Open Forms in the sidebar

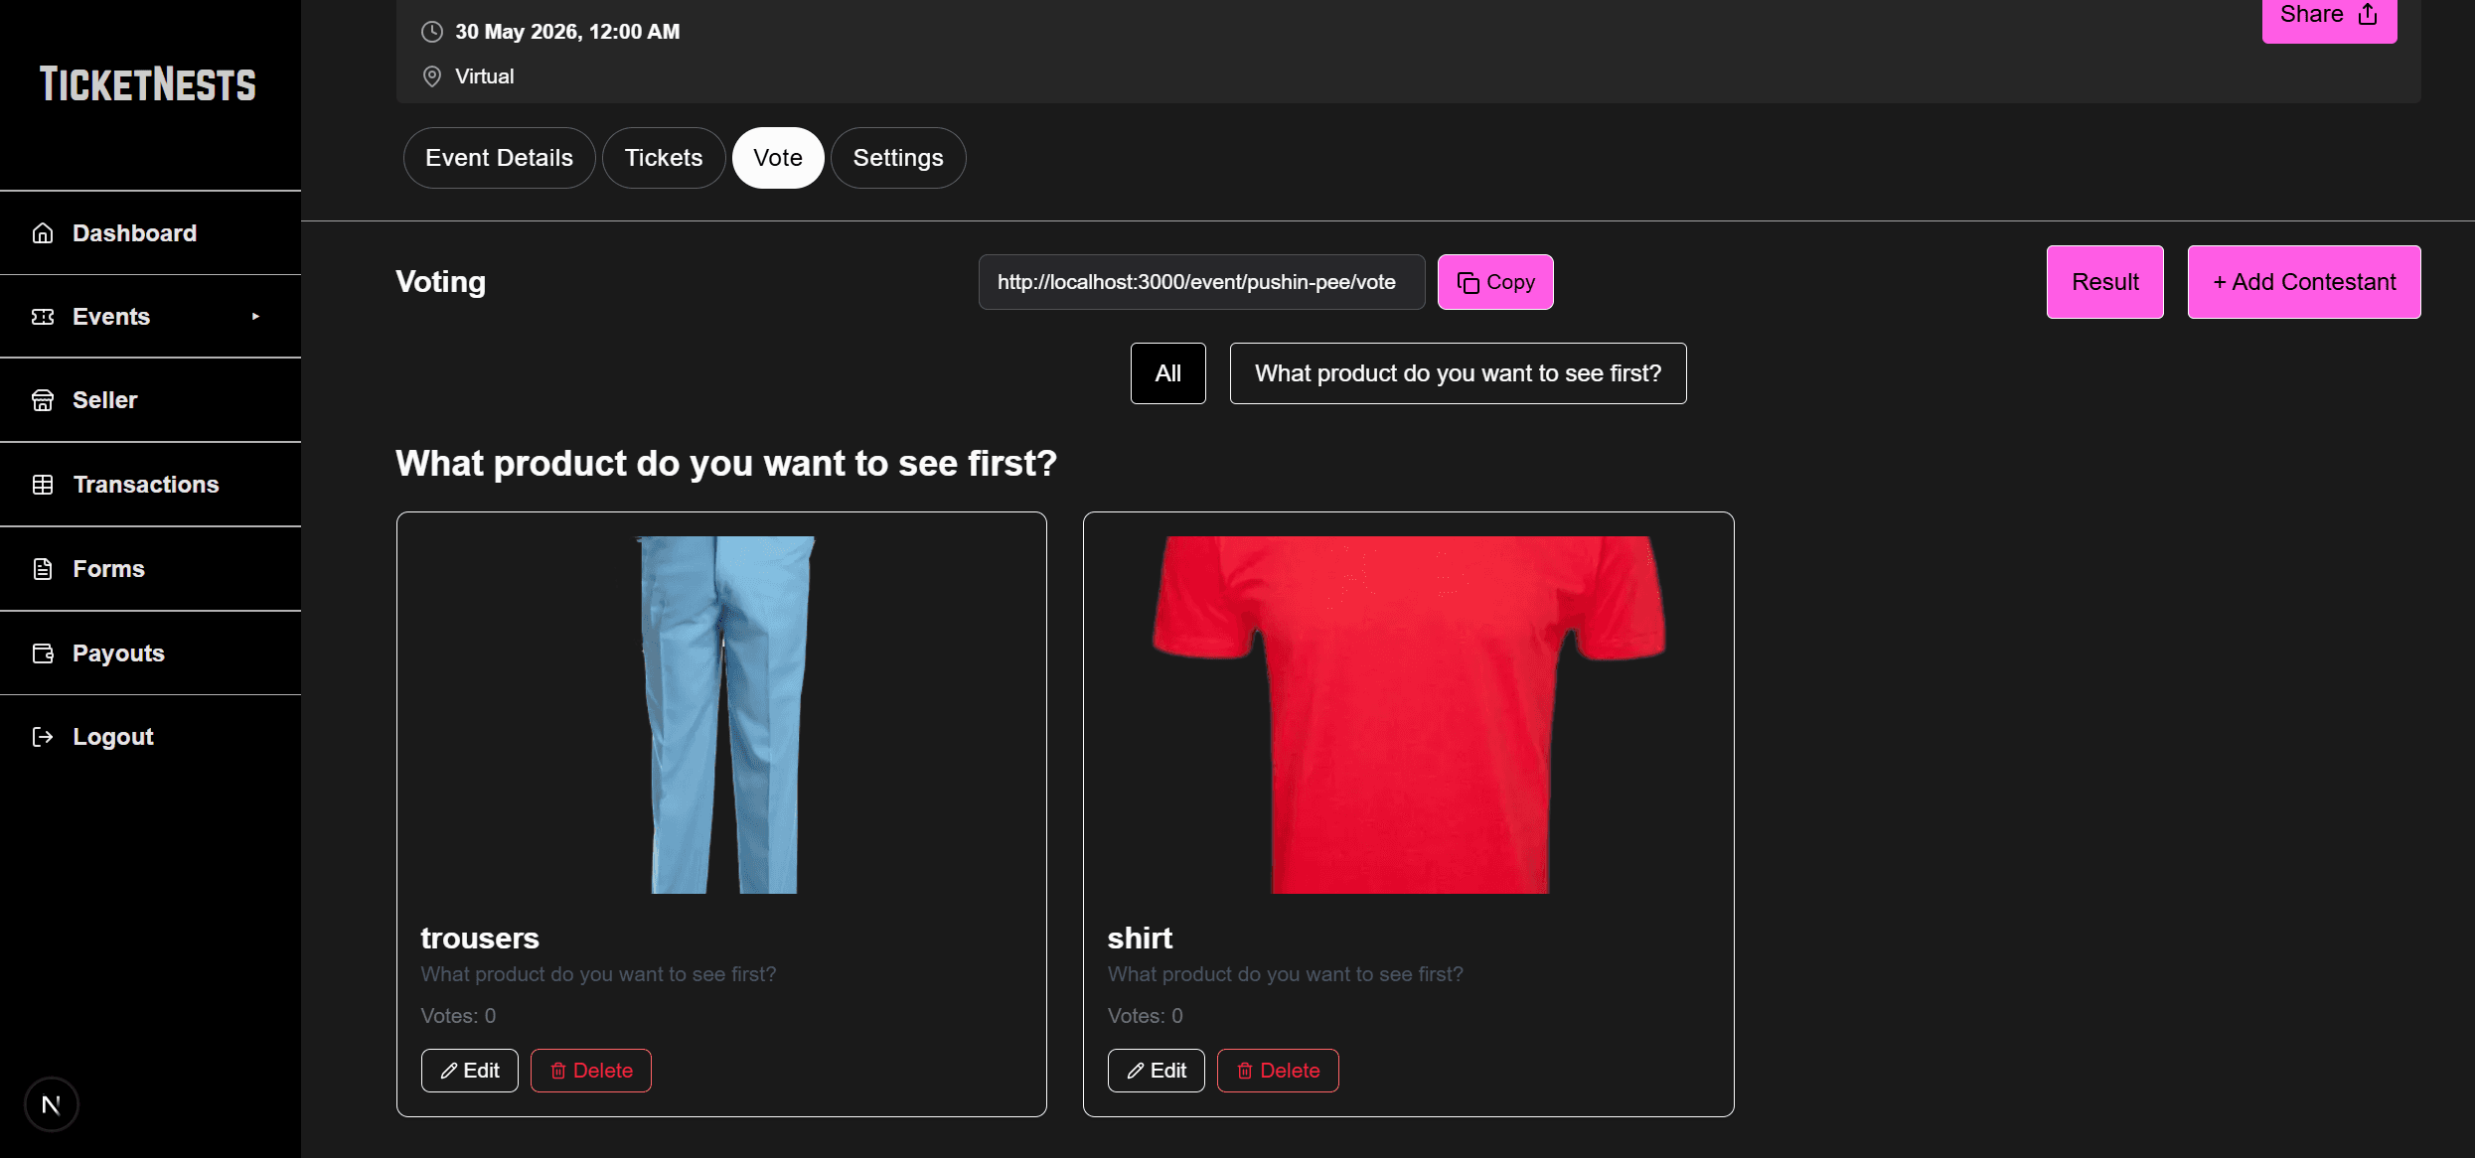point(150,569)
